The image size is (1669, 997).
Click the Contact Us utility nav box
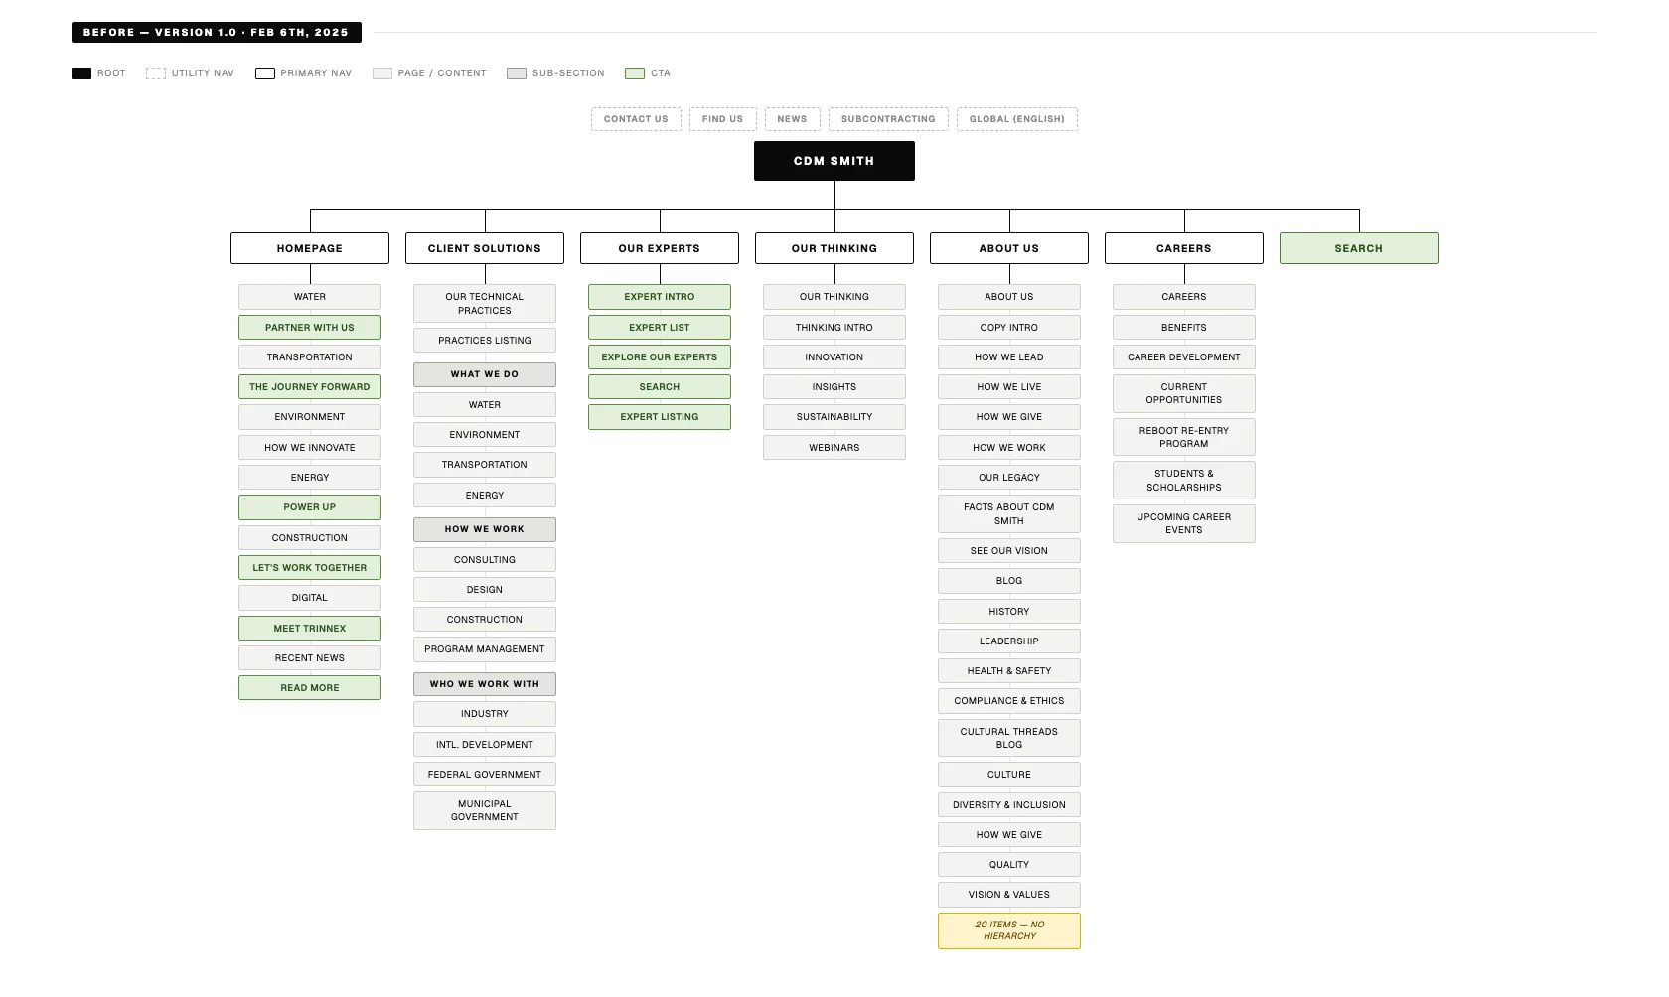pos(636,119)
